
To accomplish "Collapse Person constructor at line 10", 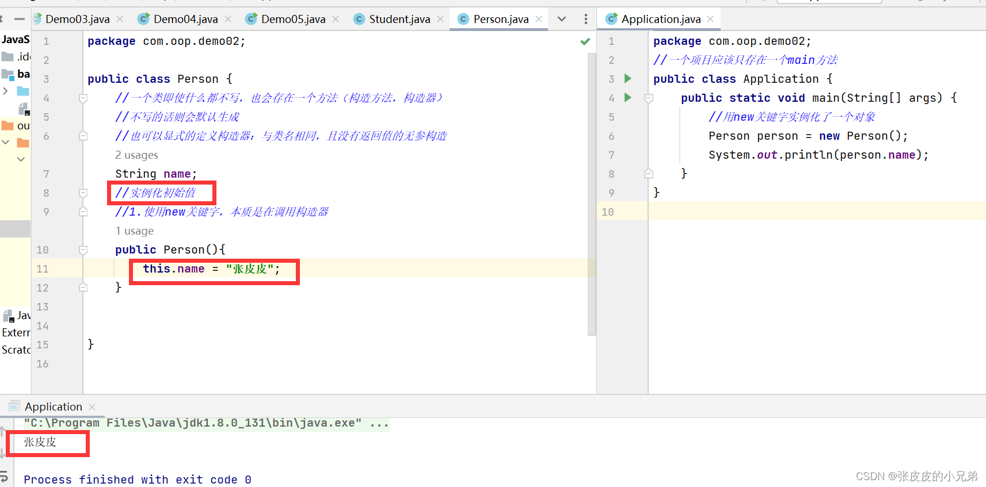I will click(83, 250).
